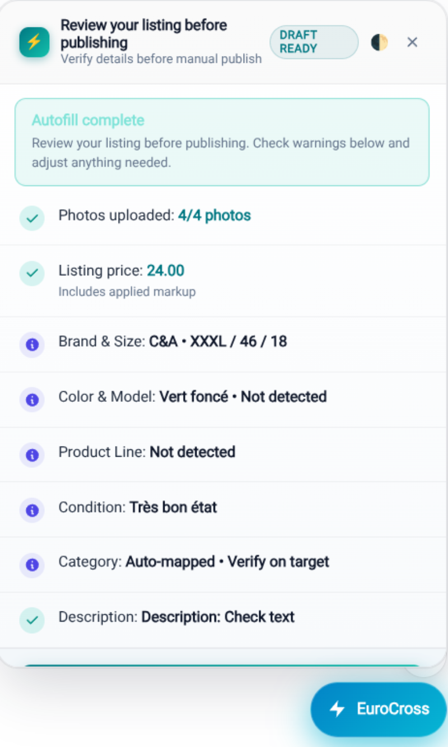Click the info icon beside Product Line
Screen dimensions: 448x747
tap(32, 454)
